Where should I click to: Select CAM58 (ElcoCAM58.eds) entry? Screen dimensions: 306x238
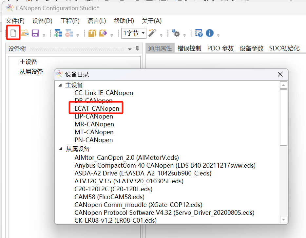pyautogui.click(x=109, y=197)
